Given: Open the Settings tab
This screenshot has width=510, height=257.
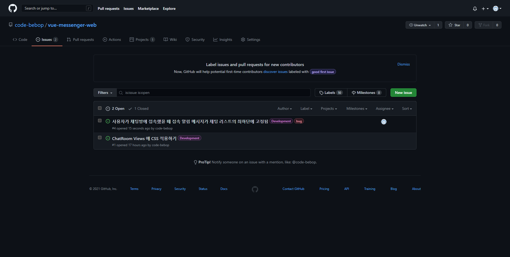Looking at the screenshot, I should pyautogui.click(x=250, y=40).
